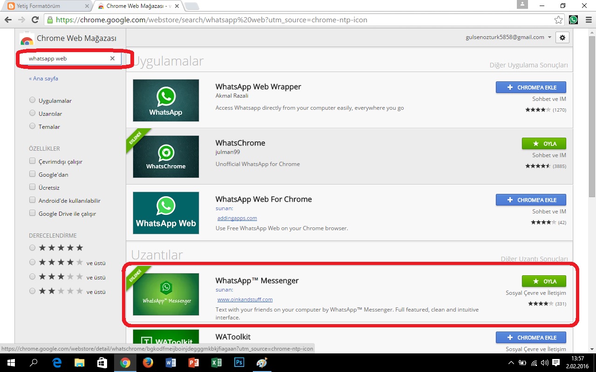This screenshot has height=372, width=596.
Task: Open the Action Center notifications icon
Action: tap(556, 363)
